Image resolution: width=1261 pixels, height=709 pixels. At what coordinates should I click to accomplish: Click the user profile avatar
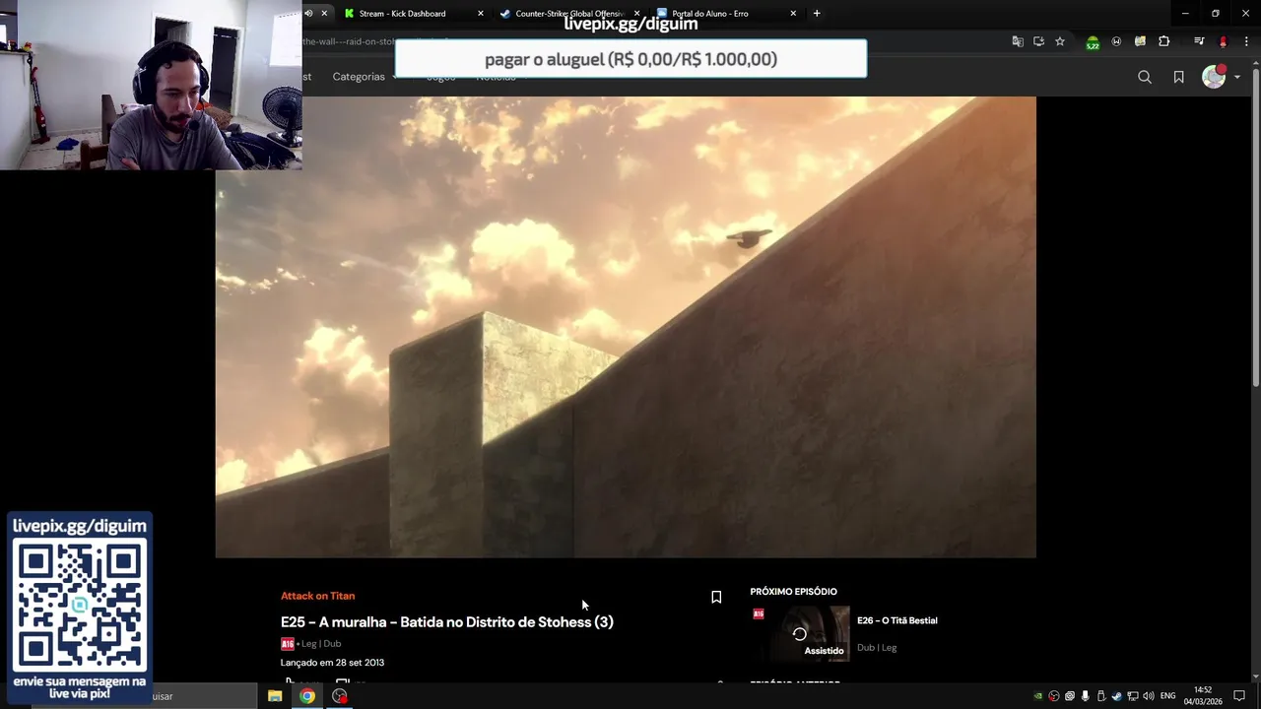click(1214, 77)
